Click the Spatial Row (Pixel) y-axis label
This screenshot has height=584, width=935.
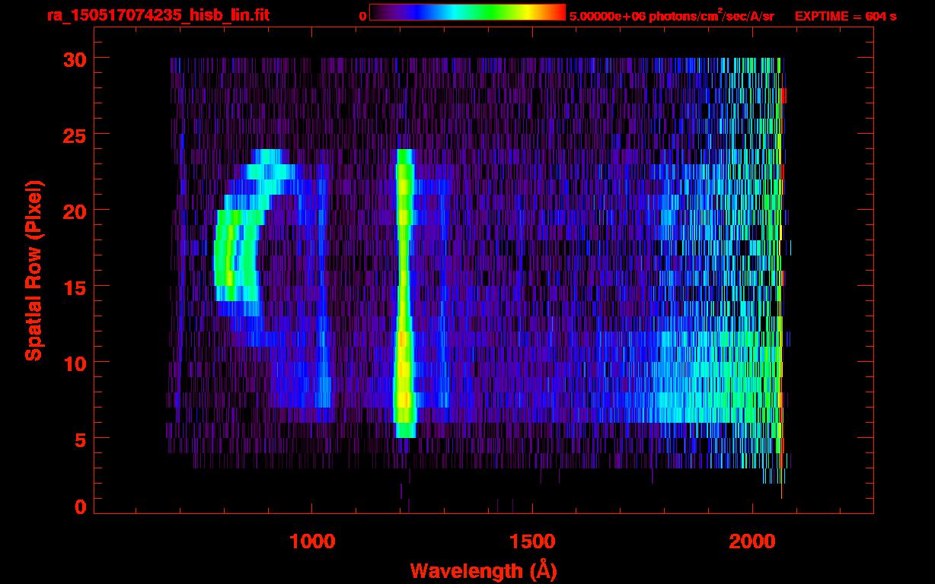click(34, 270)
